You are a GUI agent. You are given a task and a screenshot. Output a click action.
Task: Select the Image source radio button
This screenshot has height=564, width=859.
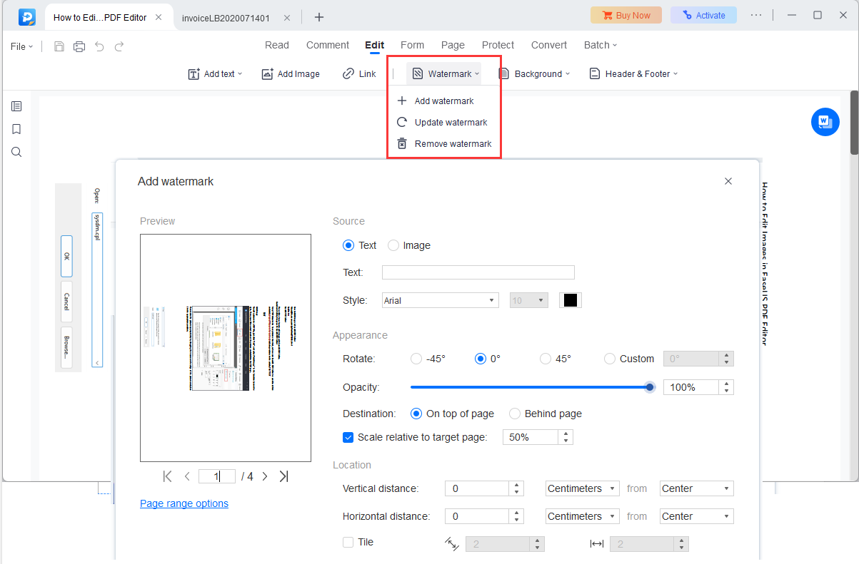(393, 245)
